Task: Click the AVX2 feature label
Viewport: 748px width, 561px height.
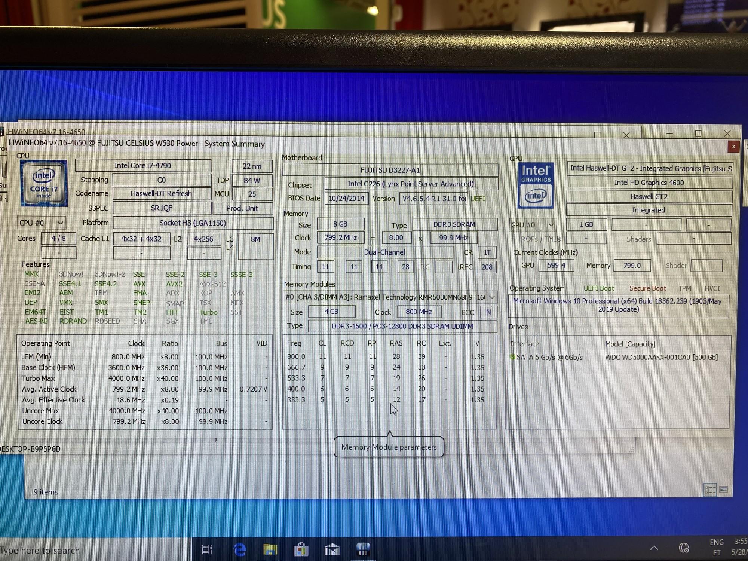Action: point(174,284)
